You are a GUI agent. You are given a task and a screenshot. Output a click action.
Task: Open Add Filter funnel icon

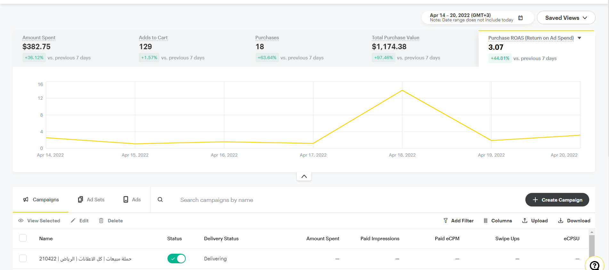(x=445, y=220)
